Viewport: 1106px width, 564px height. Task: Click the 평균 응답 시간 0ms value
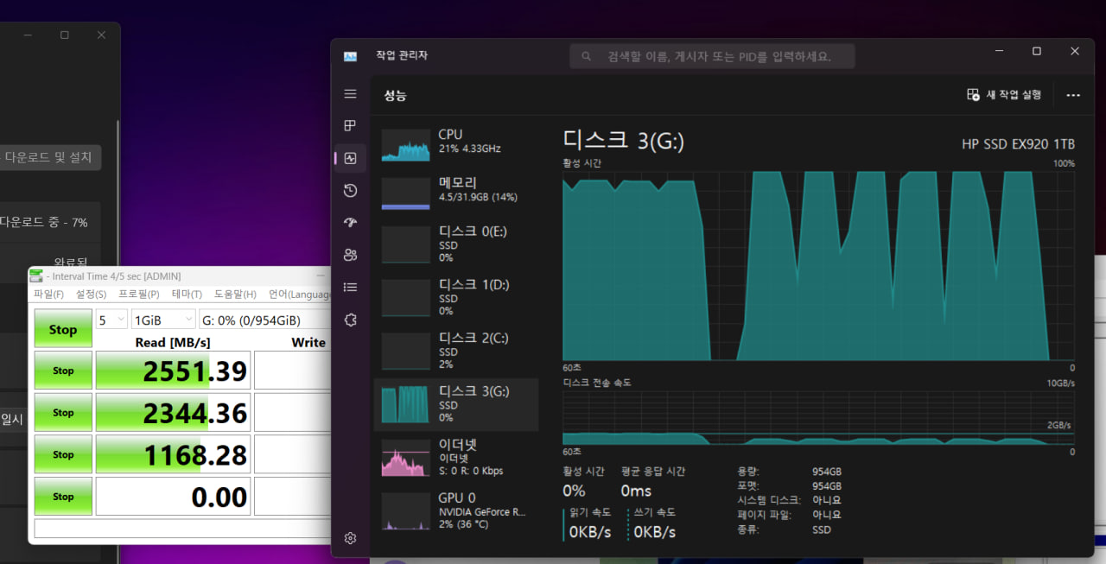pyautogui.click(x=636, y=491)
